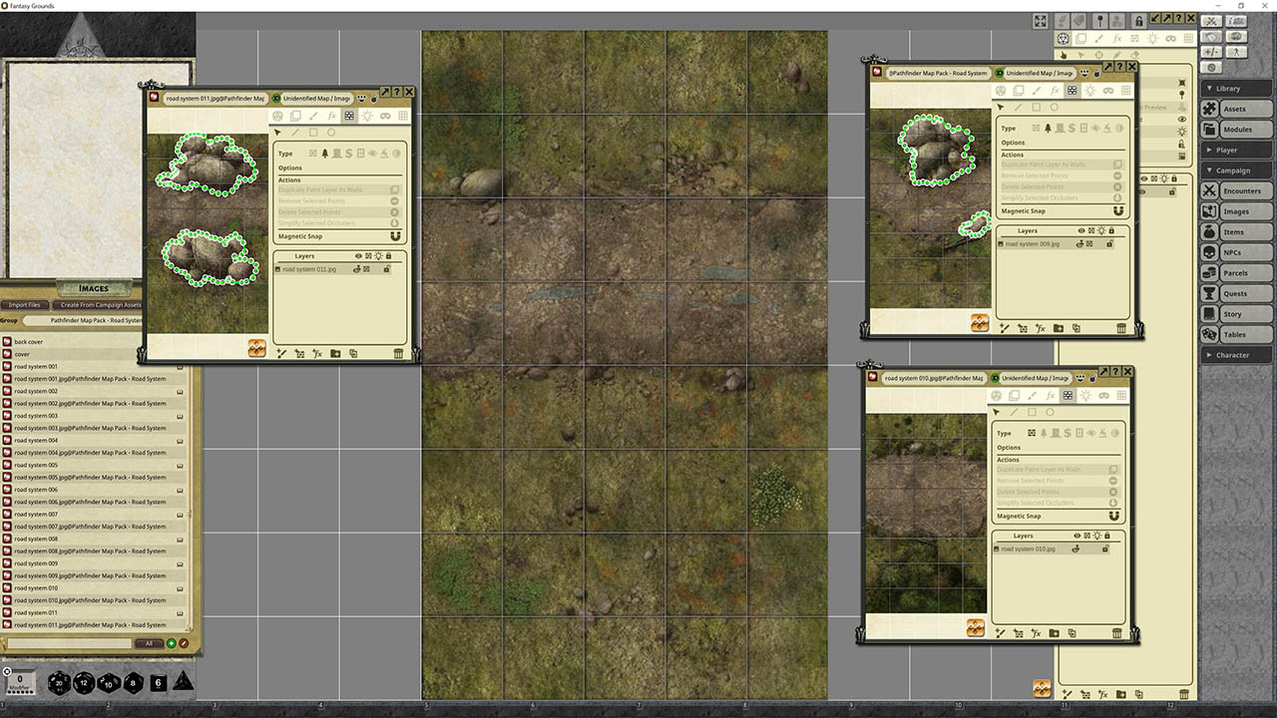Image resolution: width=1277 pixels, height=718 pixels.
Task: Select the Pointer tool in the occluder toolbar
Action: 278,132
